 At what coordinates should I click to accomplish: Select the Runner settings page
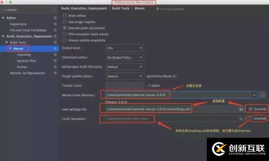pos(22,67)
